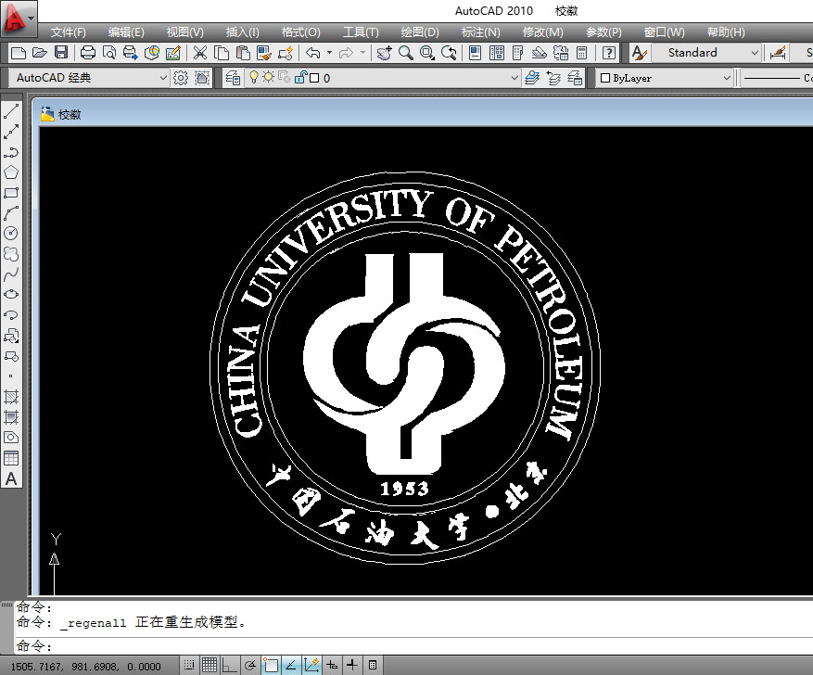Open the Undo history dropdown arrow

click(x=329, y=53)
